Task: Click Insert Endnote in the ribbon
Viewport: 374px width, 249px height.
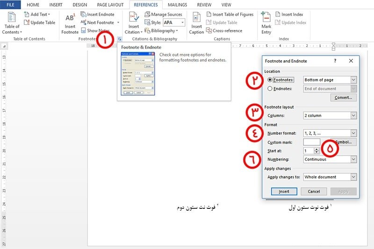Action: (x=100, y=14)
